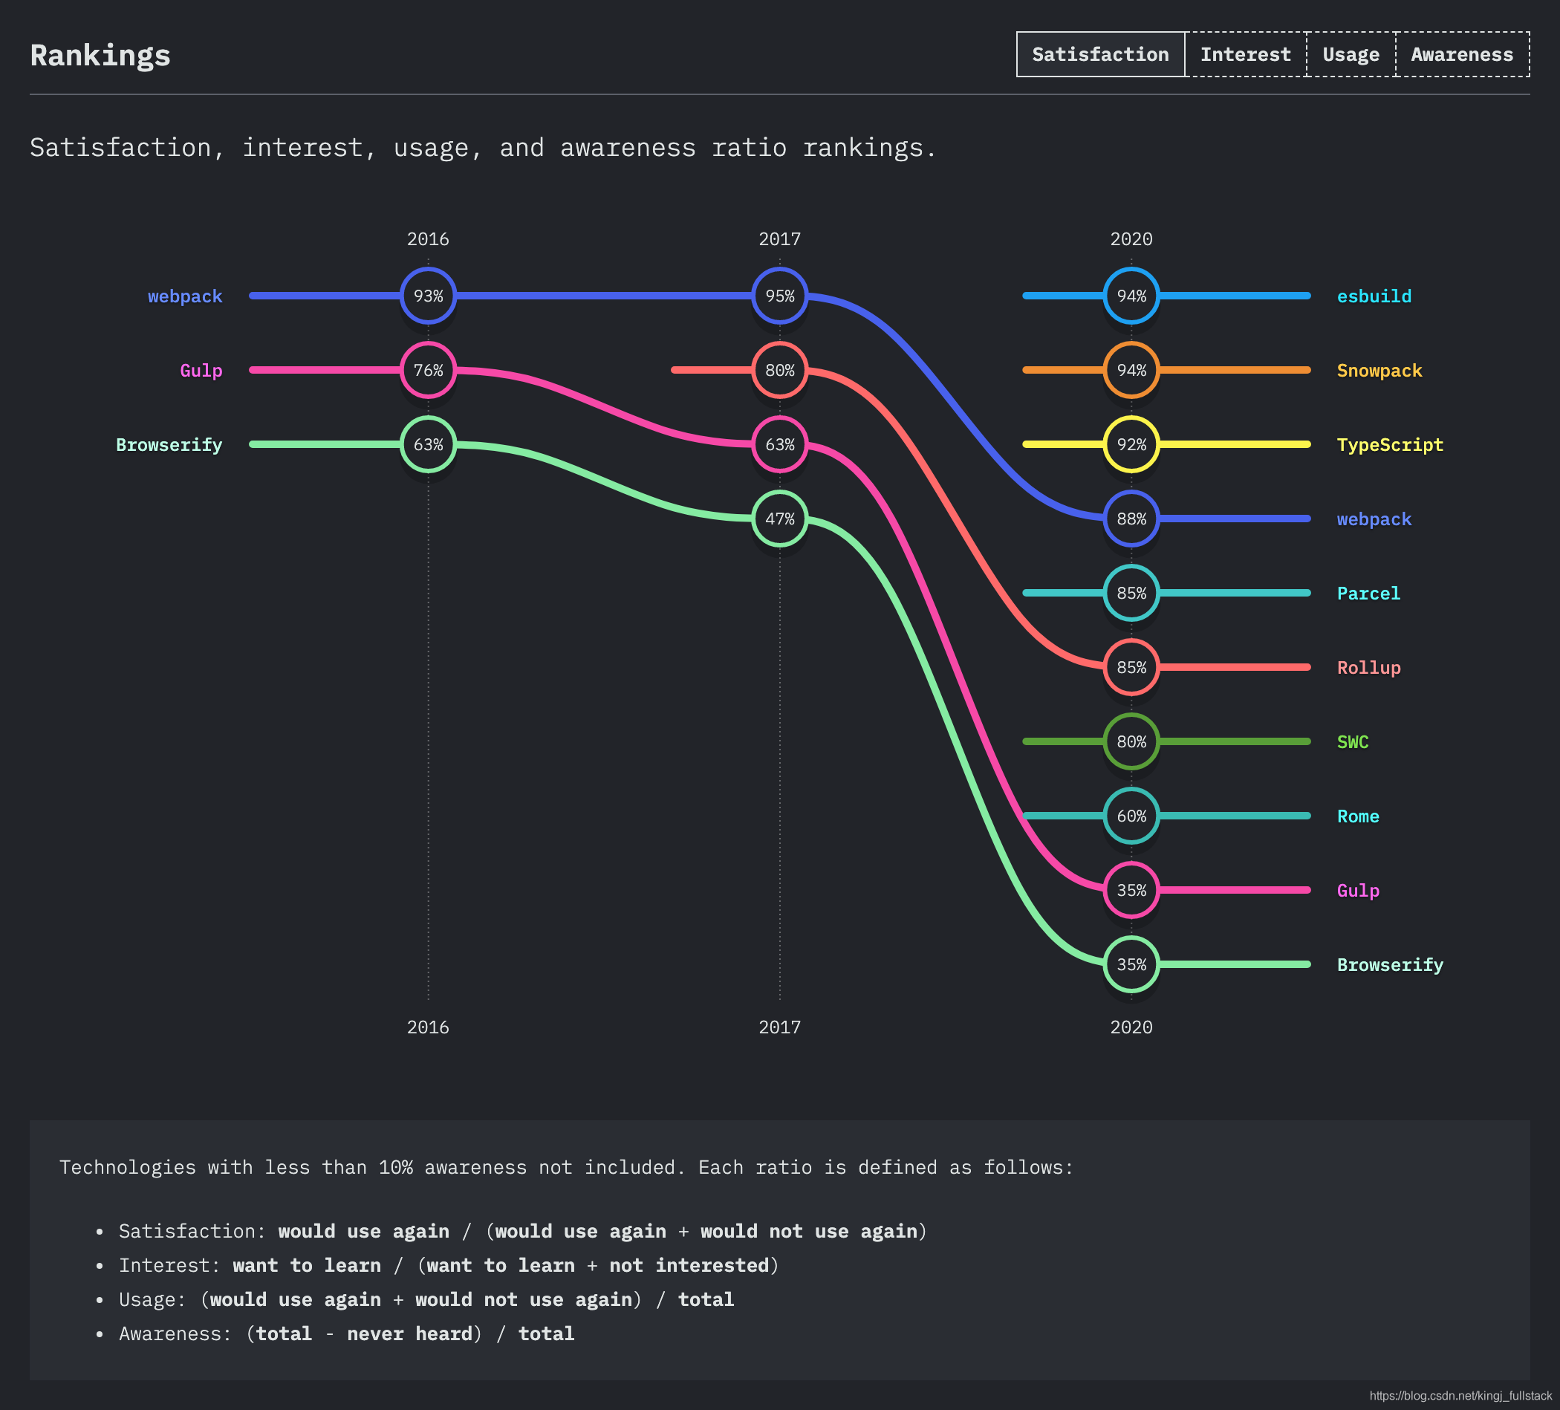Screen dimensions: 1560x1410
Task: Click the Satisfaction tab
Action: pos(1099,54)
